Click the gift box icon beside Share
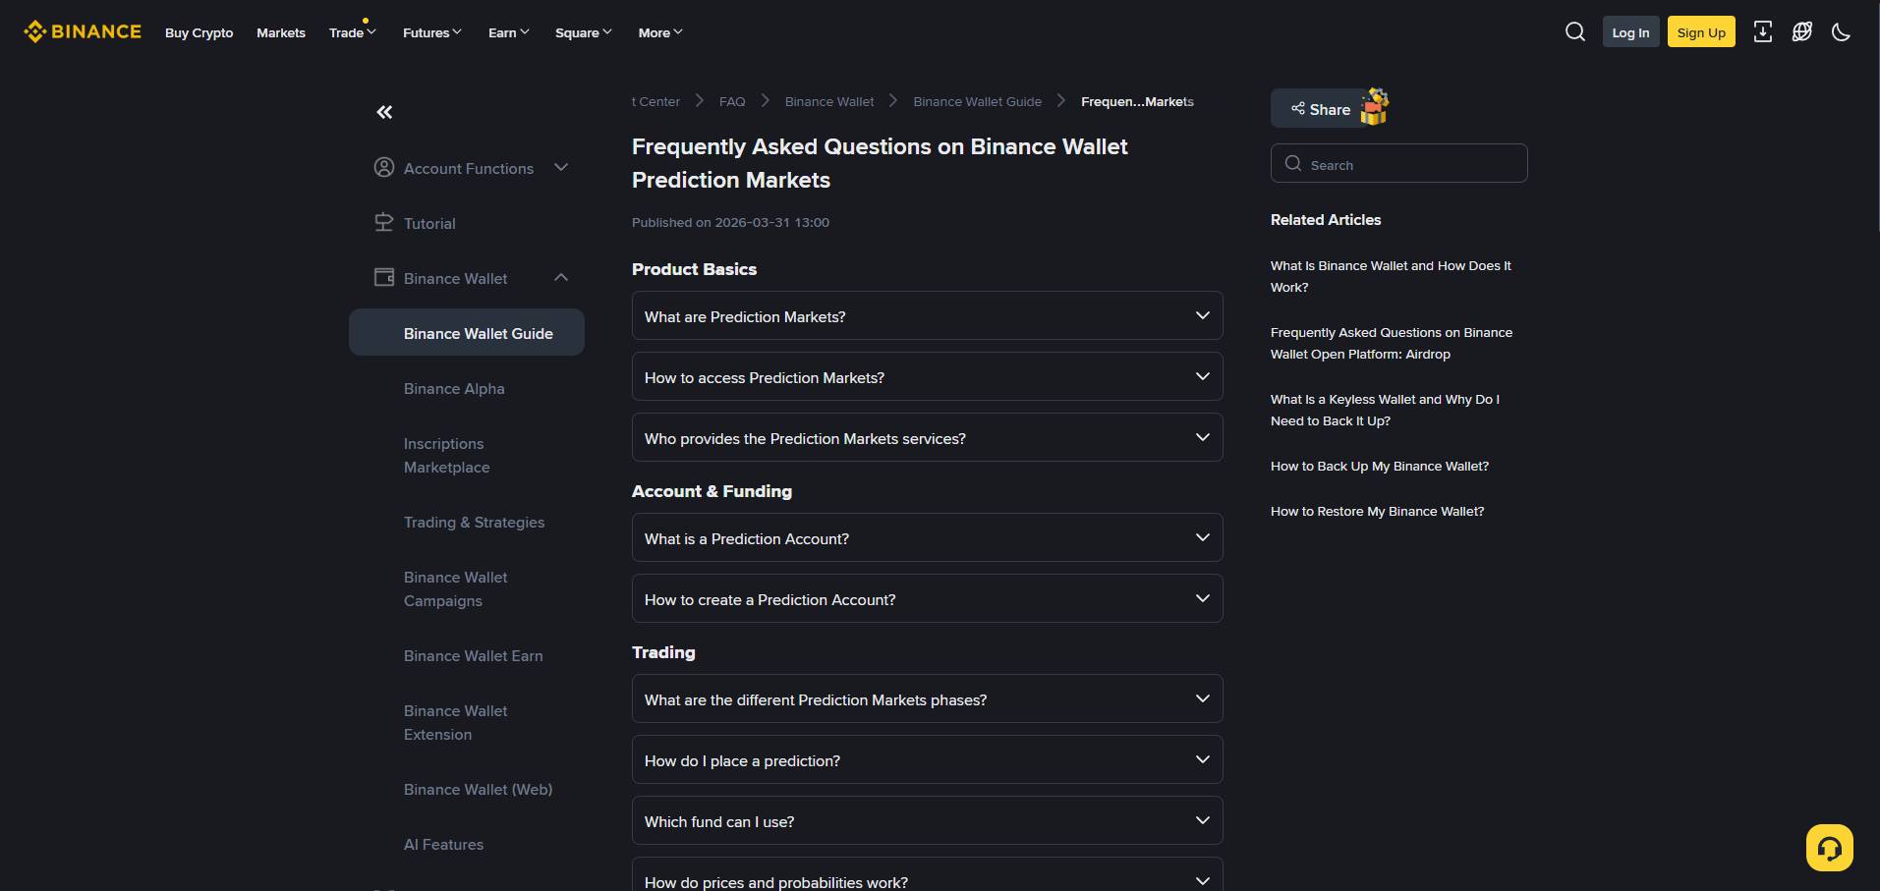Screen dimensions: 1880x891 (x=1373, y=106)
